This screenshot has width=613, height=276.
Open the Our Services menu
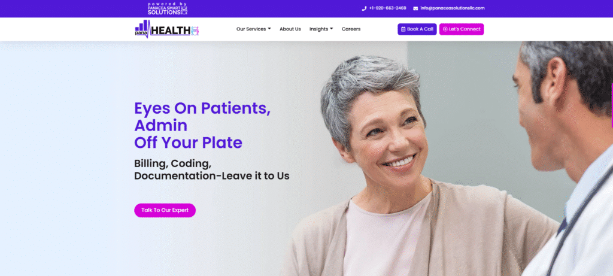point(253,29)
